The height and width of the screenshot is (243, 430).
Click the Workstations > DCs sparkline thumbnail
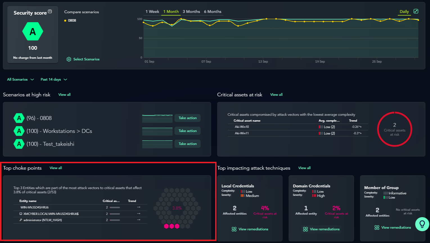coord(157,131)
